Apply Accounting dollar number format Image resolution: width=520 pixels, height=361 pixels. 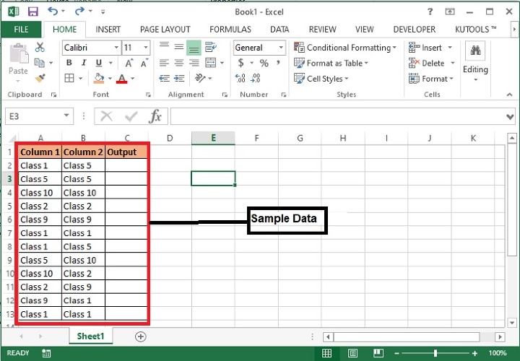click(241, 63)
